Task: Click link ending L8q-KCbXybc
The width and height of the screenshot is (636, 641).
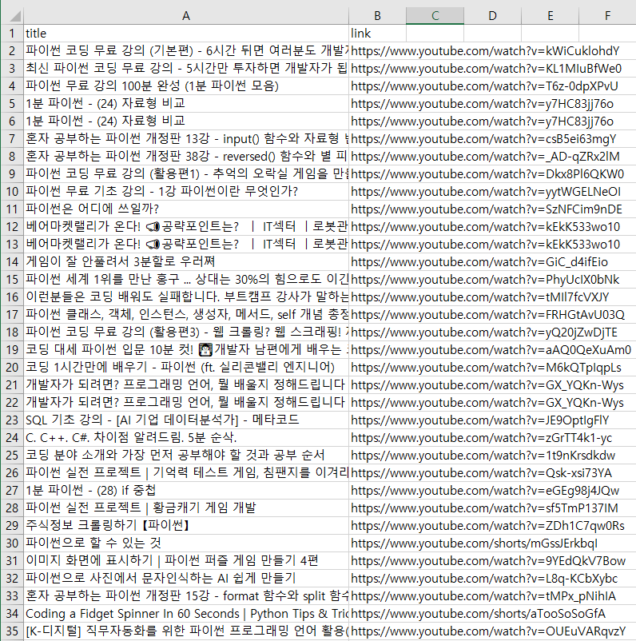Action: point(484,579)
